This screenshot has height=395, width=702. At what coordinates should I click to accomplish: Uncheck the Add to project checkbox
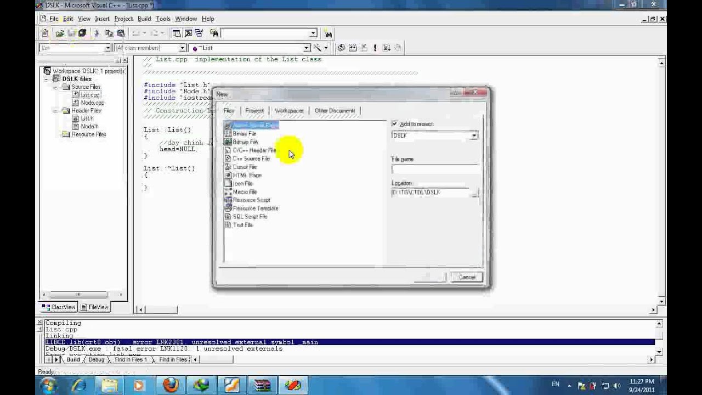coord(394,124)
